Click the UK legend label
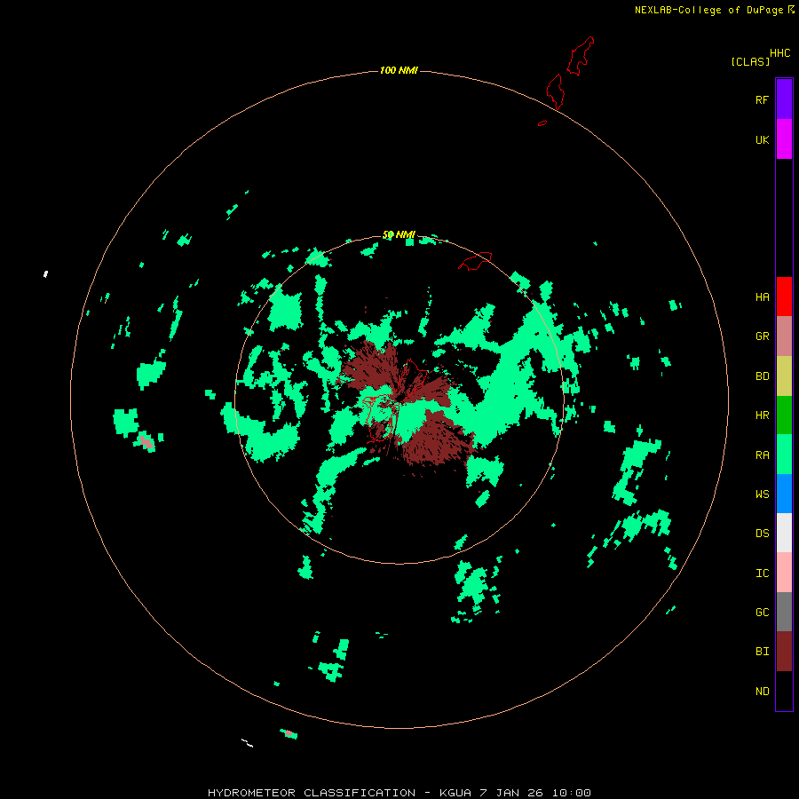This screenshot has height=799, width=799. (x=762, y=139)
